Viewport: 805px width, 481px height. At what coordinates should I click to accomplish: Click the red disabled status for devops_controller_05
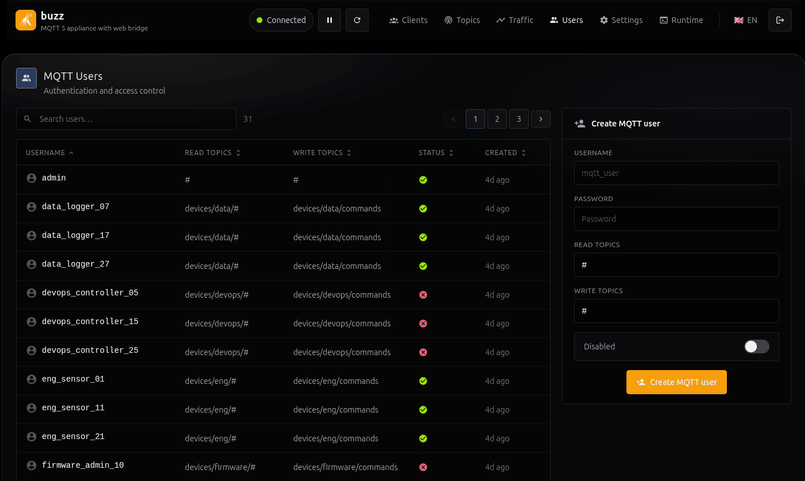(423, 295)
